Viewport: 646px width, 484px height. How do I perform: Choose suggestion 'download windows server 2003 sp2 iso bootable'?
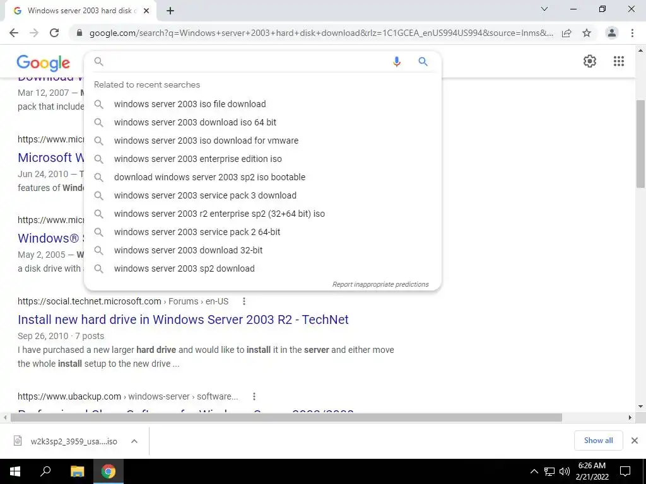pos(262,177)
